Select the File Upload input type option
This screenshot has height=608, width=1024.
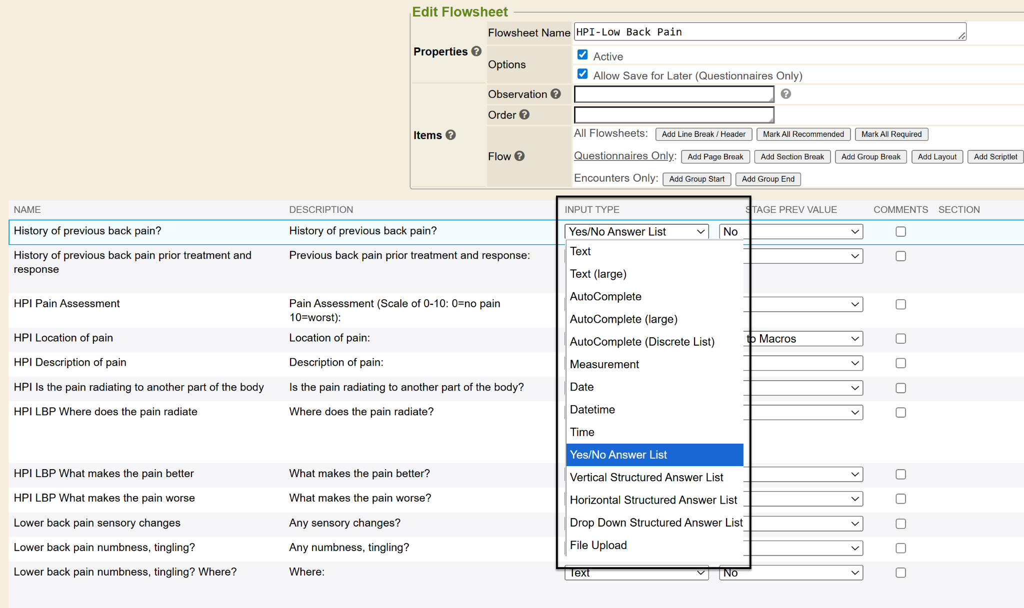click(598, 545)
